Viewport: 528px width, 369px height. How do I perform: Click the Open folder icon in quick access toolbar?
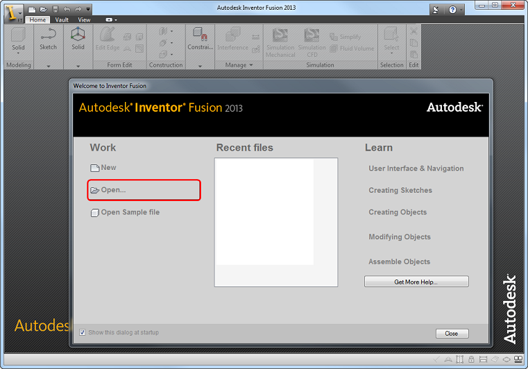pos(44,10)
